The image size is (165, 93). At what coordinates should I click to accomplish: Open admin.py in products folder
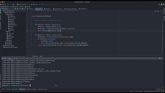11,20
